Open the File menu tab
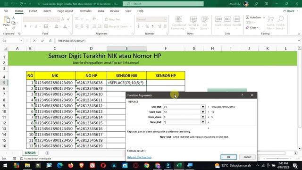The width and height of the screenshot is (302, 170). click(6, 11)
